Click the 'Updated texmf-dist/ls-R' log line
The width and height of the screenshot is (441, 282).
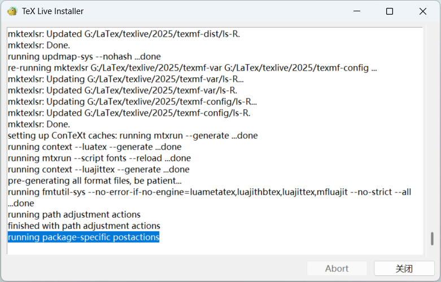point(124,34)
